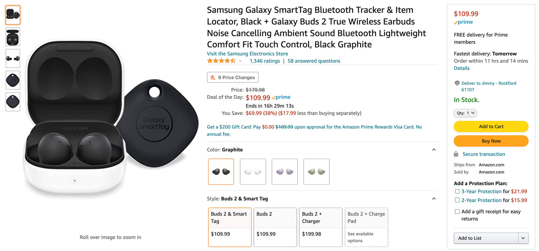The height and width of the screenshot is (251, 539).
Task: Open the star ratings dropdown arrow
Action: click(240, 61)
